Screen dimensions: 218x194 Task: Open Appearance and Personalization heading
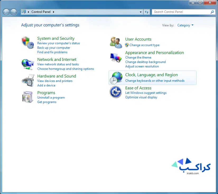point(155,53)
